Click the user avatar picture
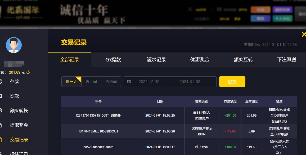The image size is (306, 155). (14, 45)
